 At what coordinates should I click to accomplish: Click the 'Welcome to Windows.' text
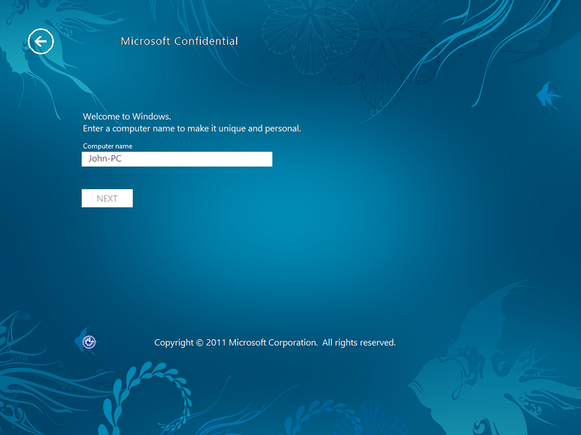coord(127,117)
